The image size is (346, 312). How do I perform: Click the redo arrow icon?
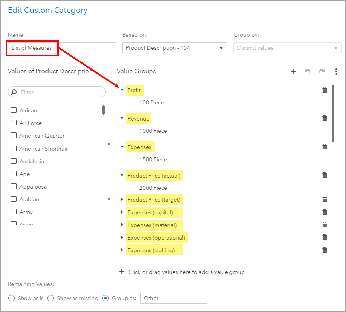[x=322, y=72]
